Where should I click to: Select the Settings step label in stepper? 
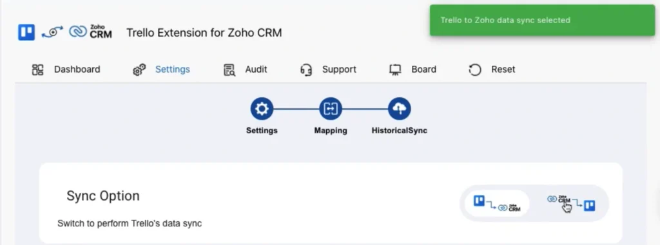(262, 131)
